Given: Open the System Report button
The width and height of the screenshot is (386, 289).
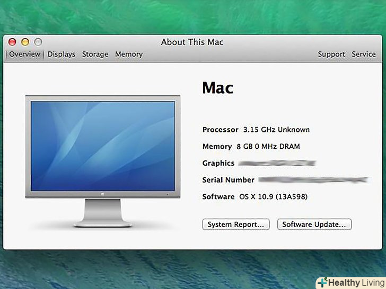Looking at the screenshot, I should pos(236,224).
